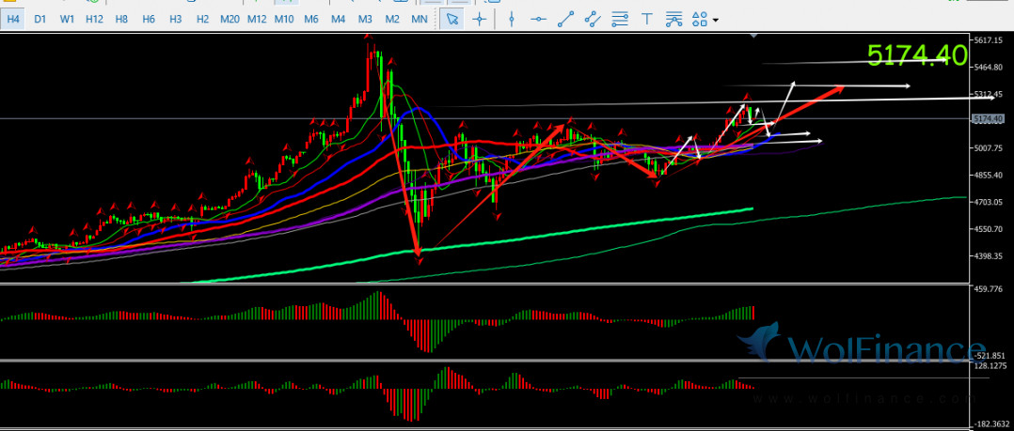Select the text label tool

[x=646, y=19]
